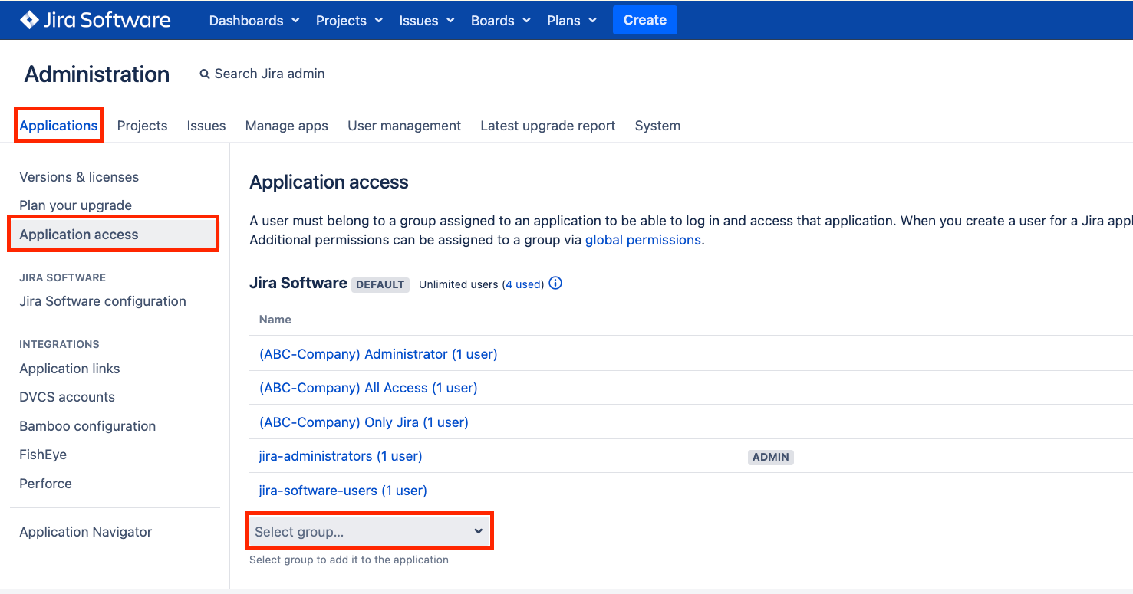Open the User management tab
The height and width of the screenshot is (594, 1133).
click(x=404, y=126)
